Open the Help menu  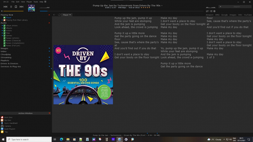point(41,2)
